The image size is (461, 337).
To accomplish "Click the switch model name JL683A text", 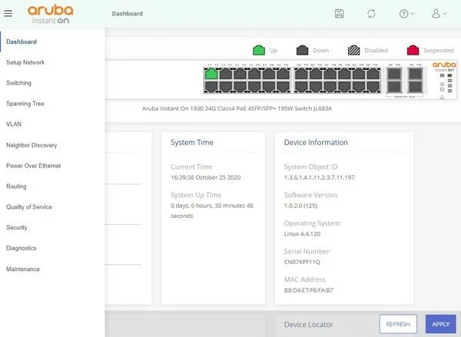I will (237, 108).
